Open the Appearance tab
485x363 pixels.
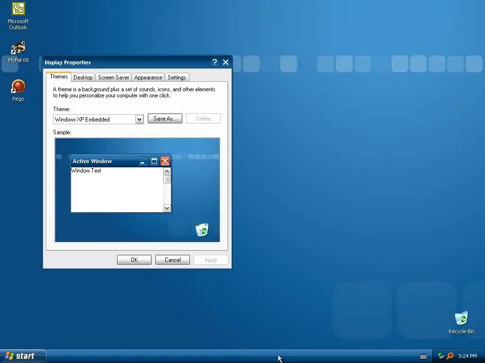click(x=148, y=78)
